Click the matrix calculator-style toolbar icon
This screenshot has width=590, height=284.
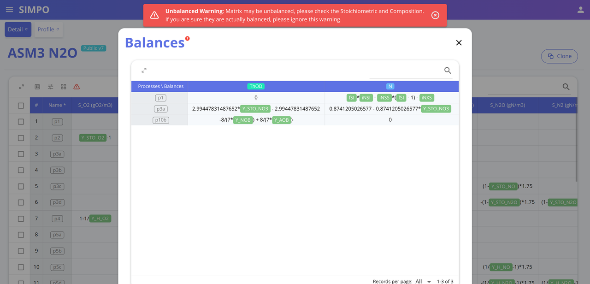(37, 87)
